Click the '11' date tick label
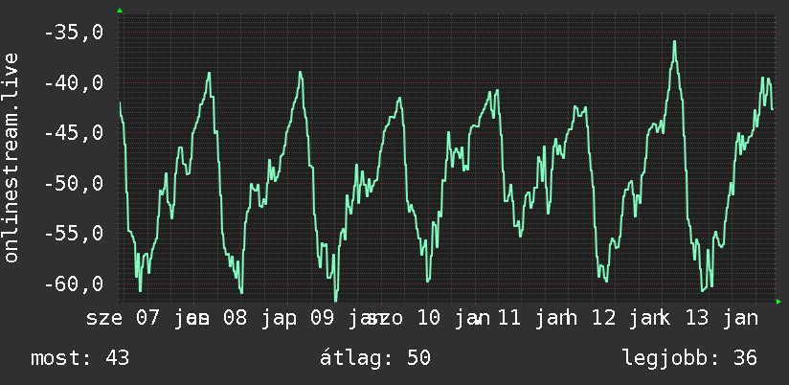This screenshot has height=385, width=789. [x=510, y=319]
